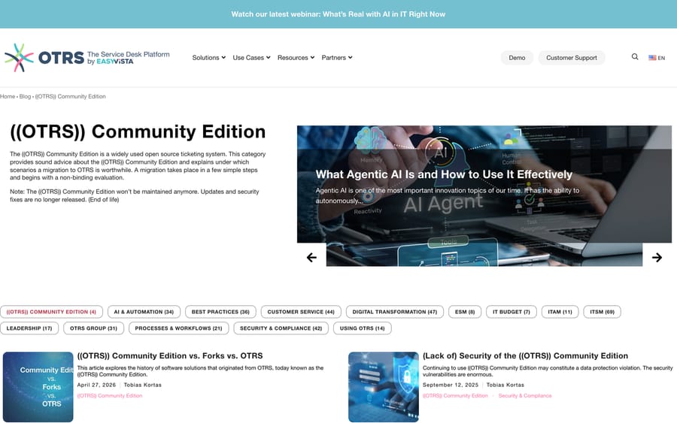Select the Using OTRS (14) category

click(363, 328)
